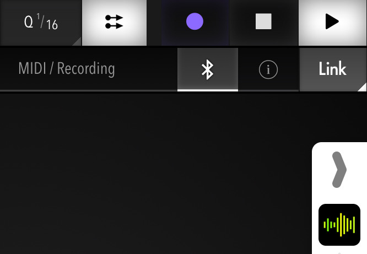Enable Ableton Link
Screen dimensions: 367x254
click(x=333, y=69)
